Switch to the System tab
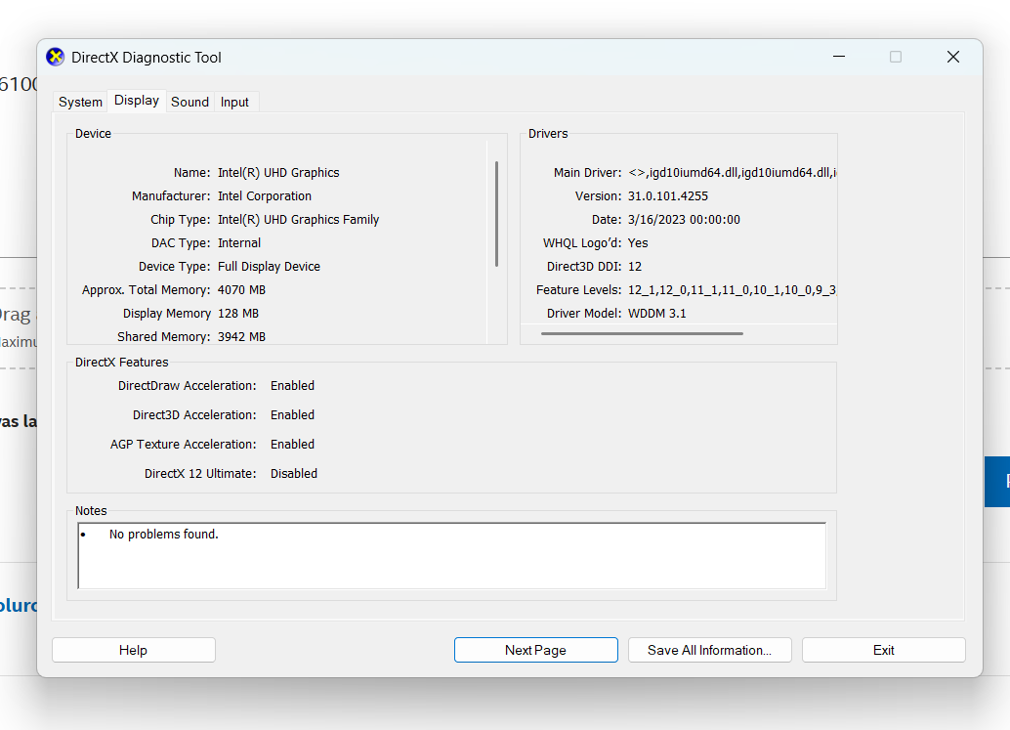Image resolution: width=1010 pixels, height=730 pixels. pyautogui.click(x=80, y=102)
